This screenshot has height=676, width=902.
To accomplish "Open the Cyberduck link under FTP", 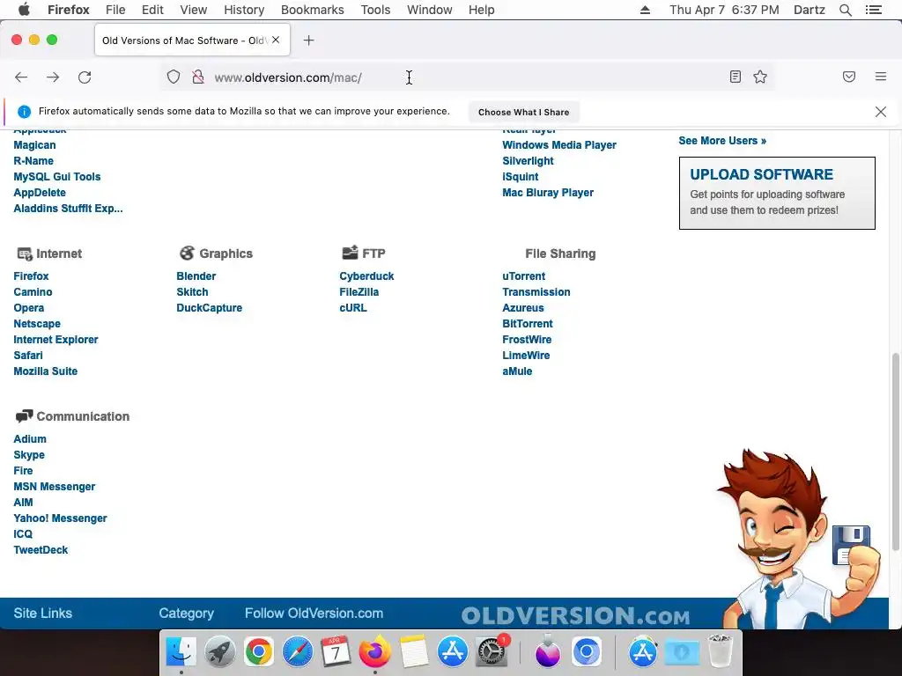I will pos(366,276).
